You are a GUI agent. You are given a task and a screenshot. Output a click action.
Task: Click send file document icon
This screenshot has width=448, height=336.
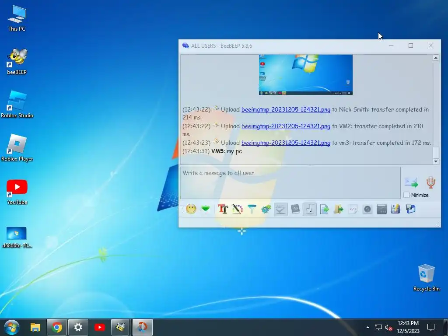[x=324, y=209]
